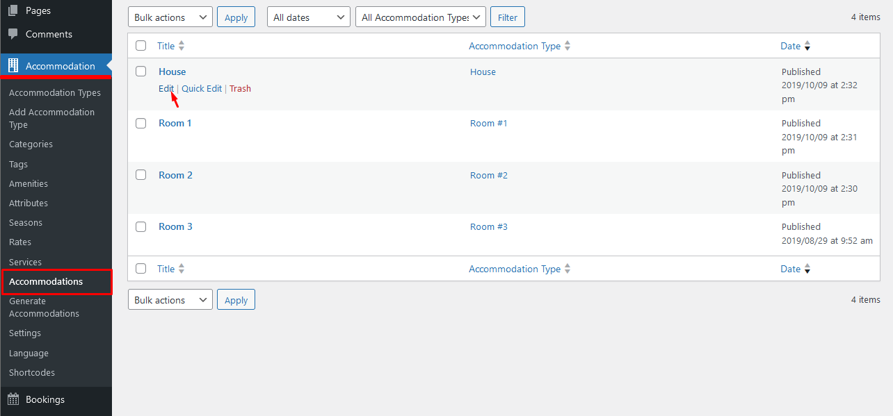The image size is (893, 416).
Task: Click Trash under the House row
Action: [x=240, y=89]
